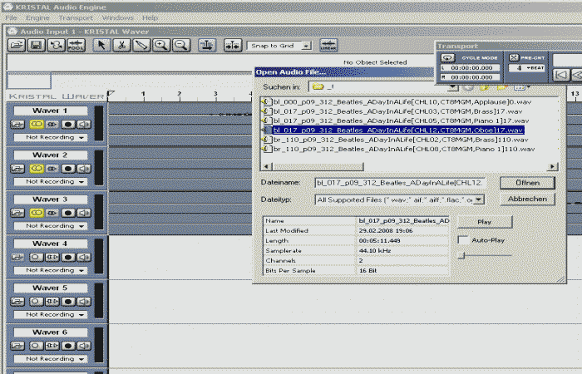This screenshot has width=582, height=374.
Task: Select the scissors cut tool in toolbar
Action: 121,45
